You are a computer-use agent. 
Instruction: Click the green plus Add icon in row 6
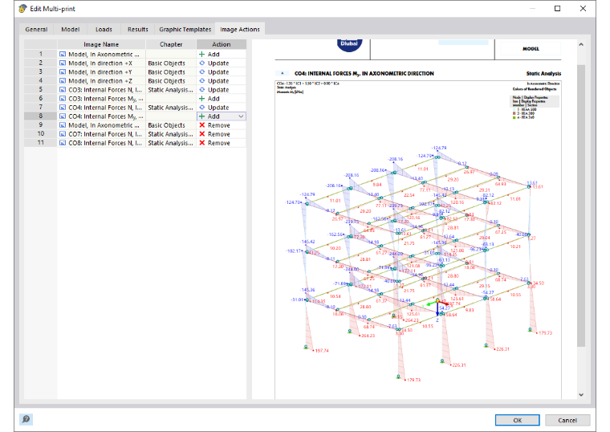pyautogui.click(x=202, y=99)
